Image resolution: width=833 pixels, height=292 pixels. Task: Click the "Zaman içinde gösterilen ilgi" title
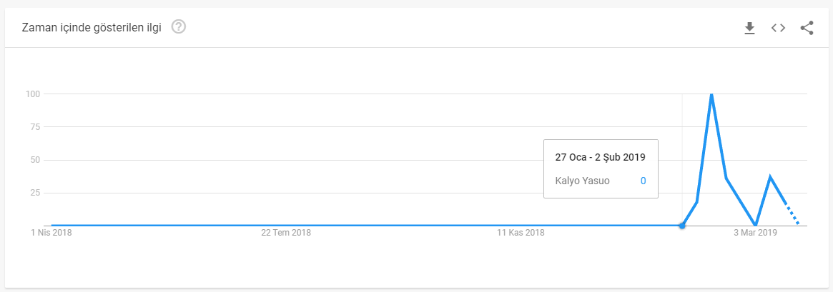pyautogui.click(x=92, y=27)
